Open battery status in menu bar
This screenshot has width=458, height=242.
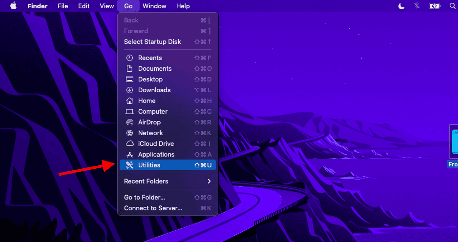point(434,6)
